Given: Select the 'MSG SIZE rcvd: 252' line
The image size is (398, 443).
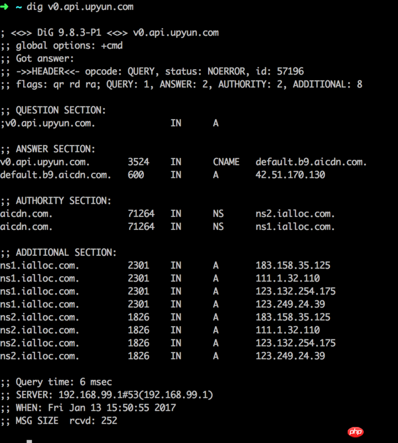Looking at the screenshot, I should 59,421.
